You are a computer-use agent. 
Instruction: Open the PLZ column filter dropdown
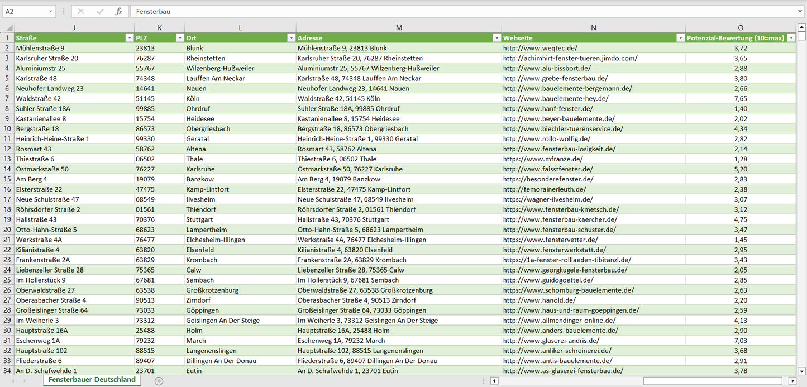click(179, 38)
